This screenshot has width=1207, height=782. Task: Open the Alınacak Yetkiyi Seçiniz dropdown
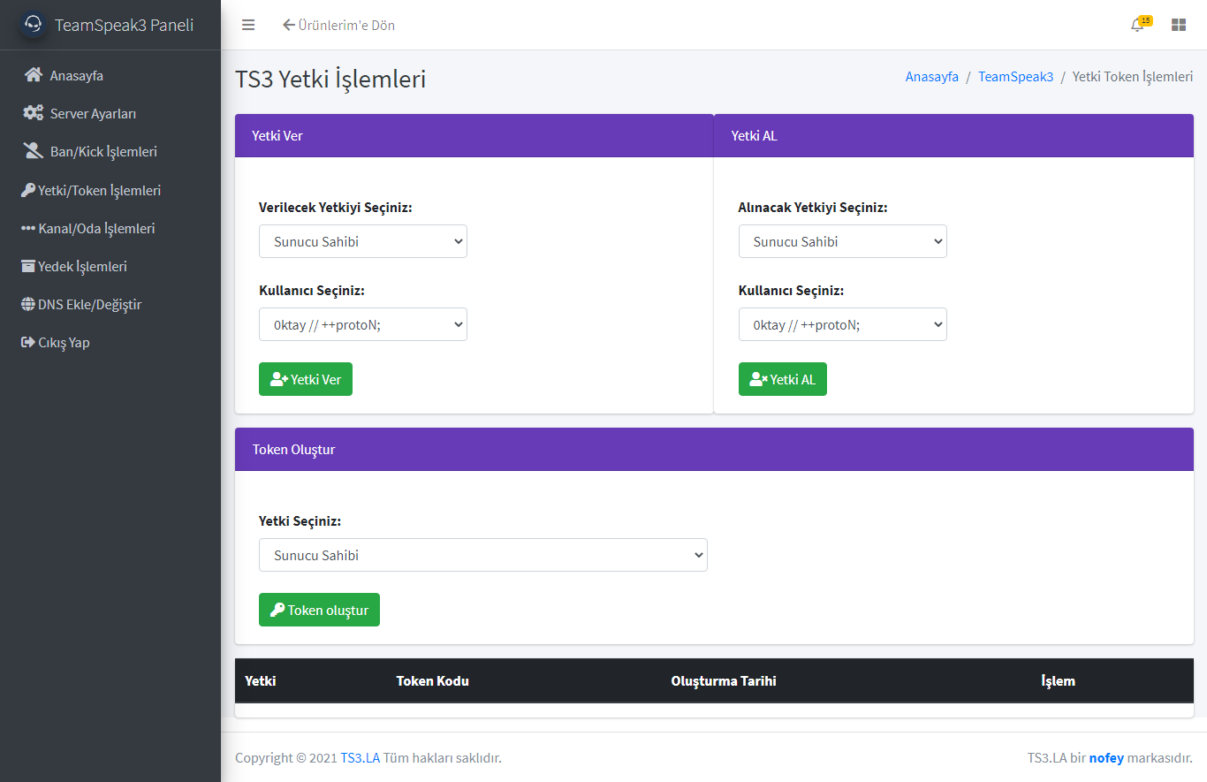tap(842, 241)
